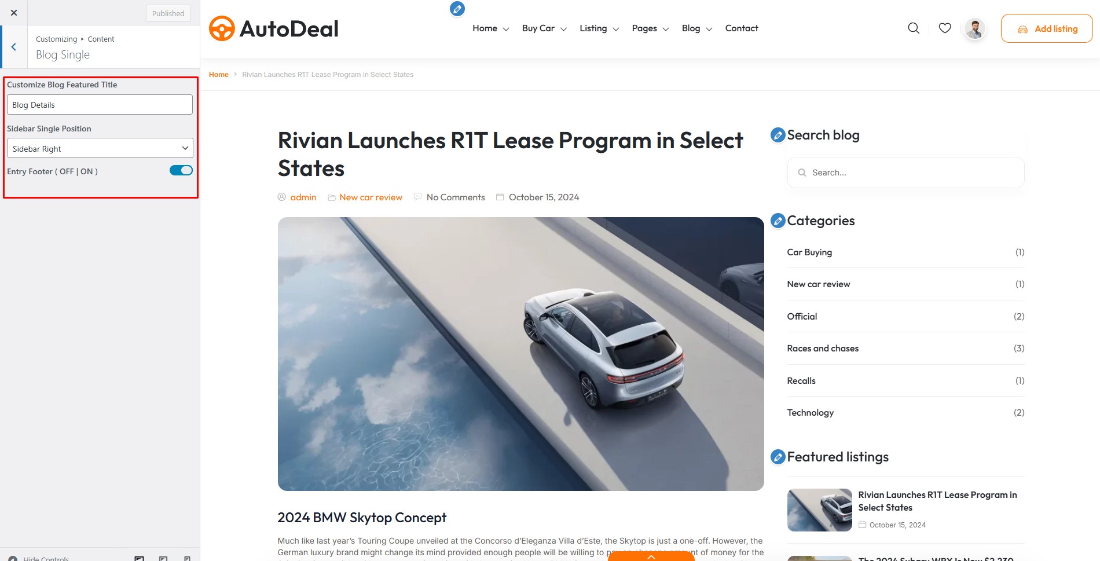Screen dimensions: 1100x561
Task: Go back using the customizer back arrow
Action: pyautogui.click(x=14, y=47)
